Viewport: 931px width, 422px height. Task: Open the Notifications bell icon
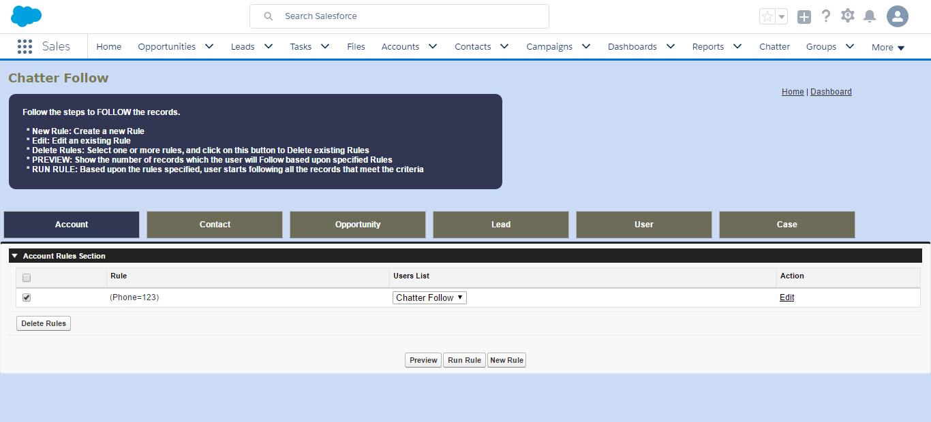coord(870,16)
